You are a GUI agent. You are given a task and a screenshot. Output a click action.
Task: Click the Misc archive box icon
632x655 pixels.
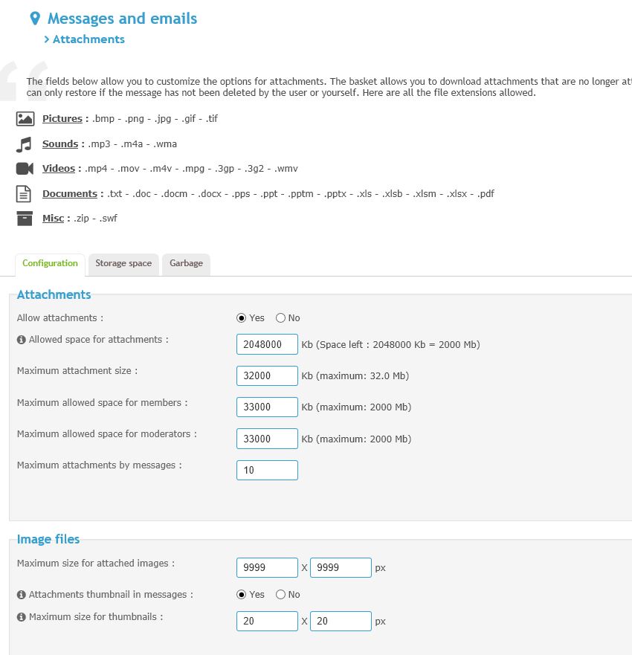(x=25, y=219)
